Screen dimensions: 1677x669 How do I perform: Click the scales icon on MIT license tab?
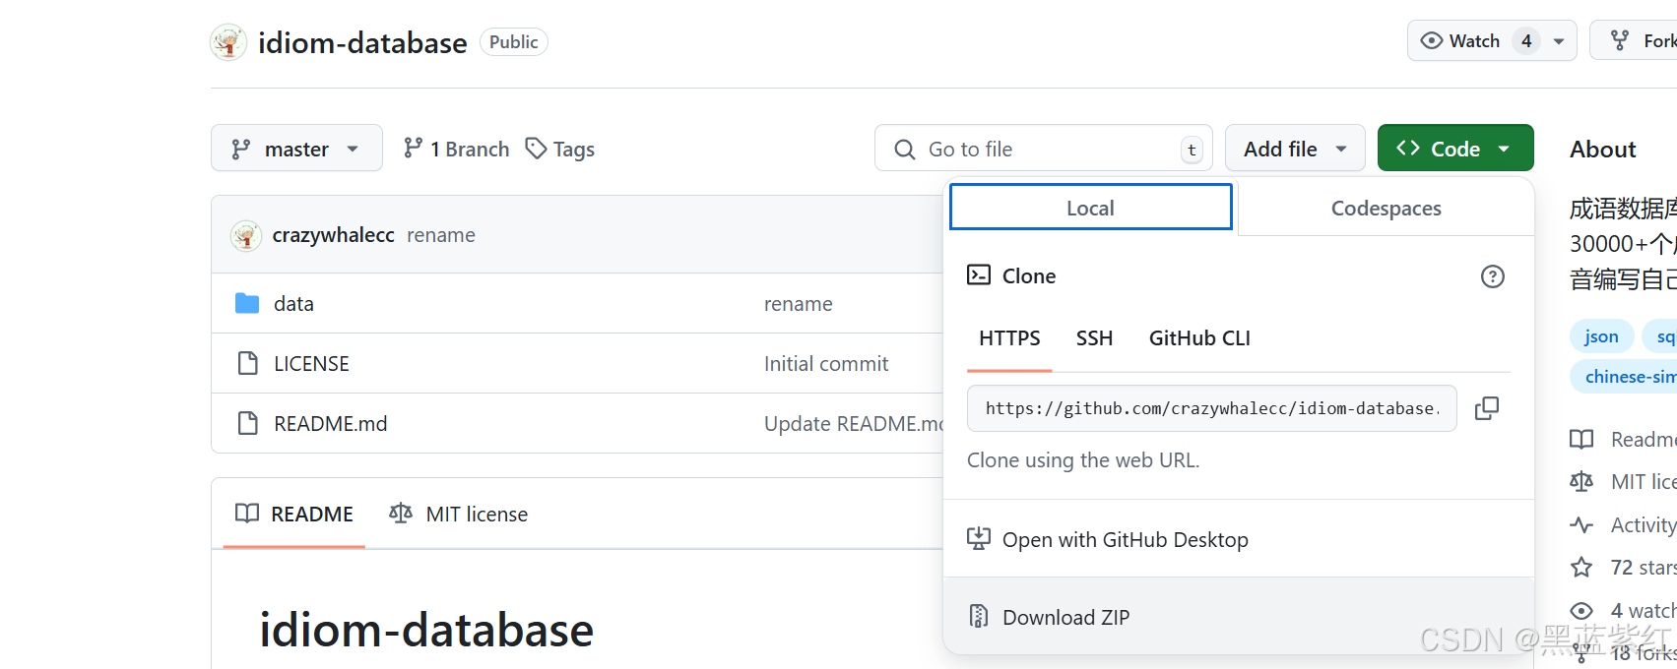[x=401, y=513]
